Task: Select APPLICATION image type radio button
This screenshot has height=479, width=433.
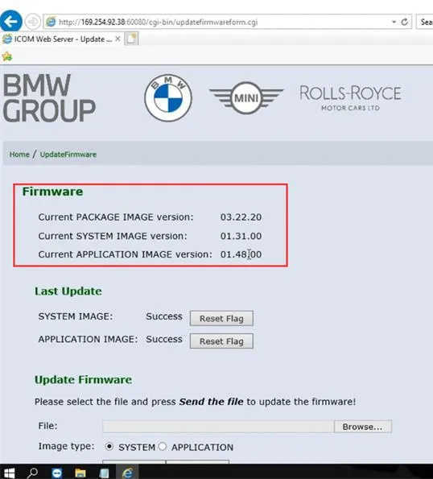Action: pos(163,447)
